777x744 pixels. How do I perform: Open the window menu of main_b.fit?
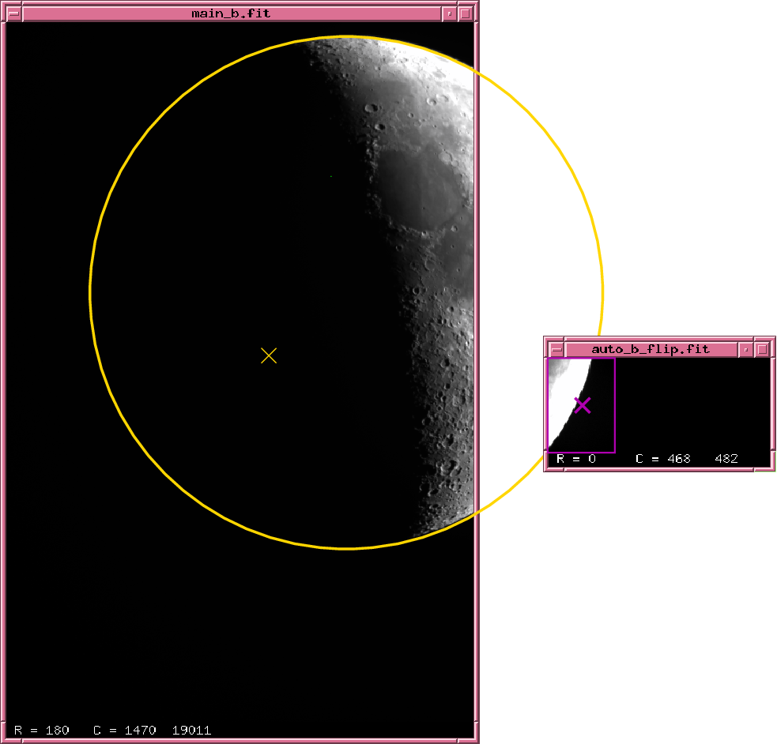point(14,13)
